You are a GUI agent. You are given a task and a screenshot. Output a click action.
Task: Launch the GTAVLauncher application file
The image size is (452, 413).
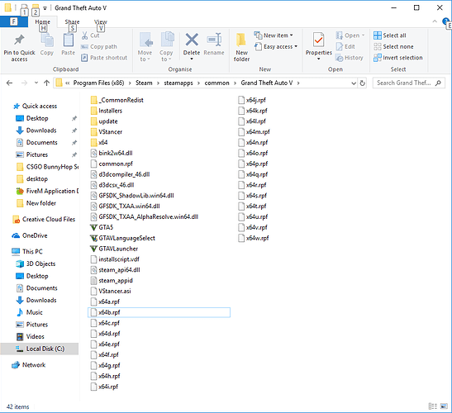(114, 249)
